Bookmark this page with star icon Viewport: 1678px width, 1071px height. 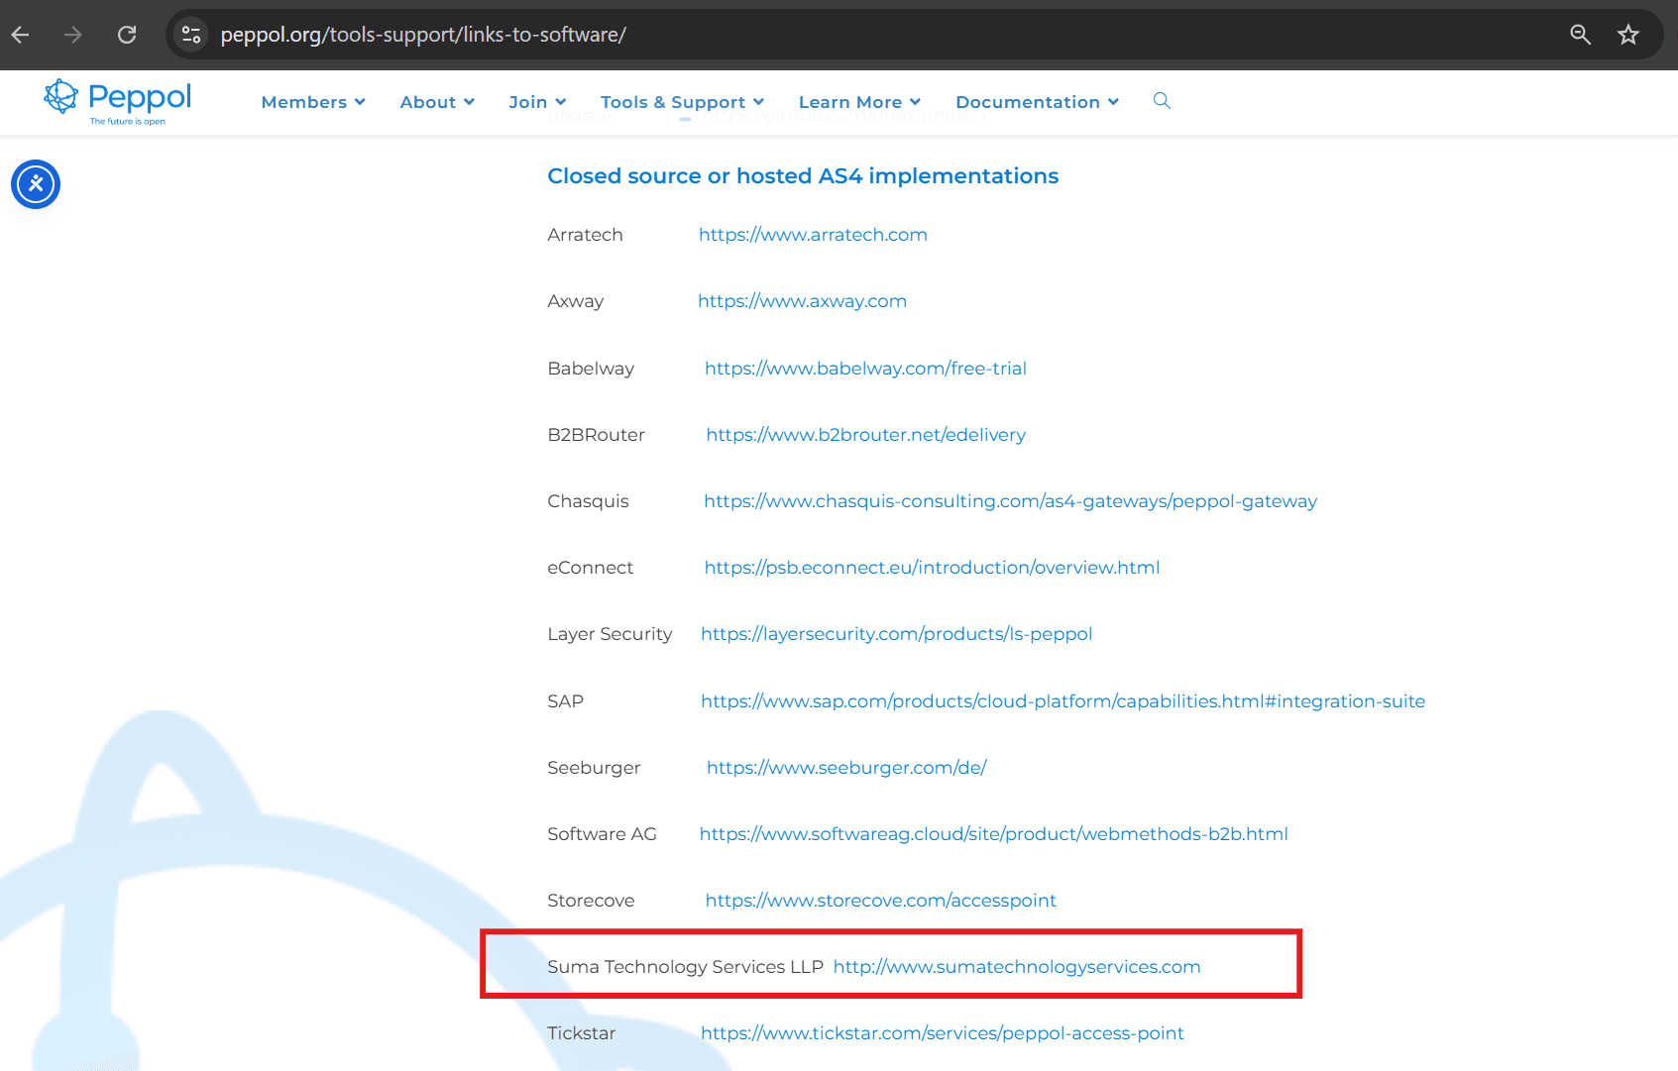pyautogui.click(x=1628, y=35)
